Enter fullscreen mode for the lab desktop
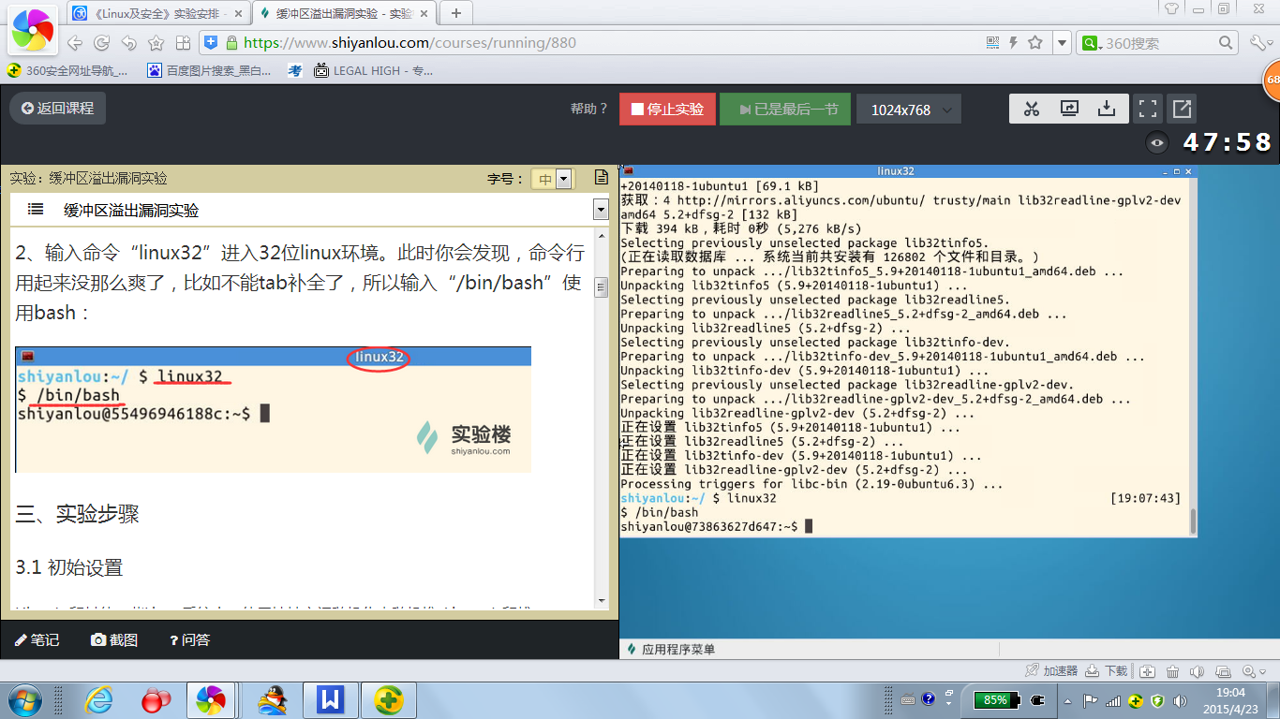Screen dimensions: 1280x719 tap(1146, 109)
